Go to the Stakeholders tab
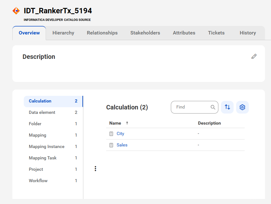Screen dimensions: 271x204 145,33
